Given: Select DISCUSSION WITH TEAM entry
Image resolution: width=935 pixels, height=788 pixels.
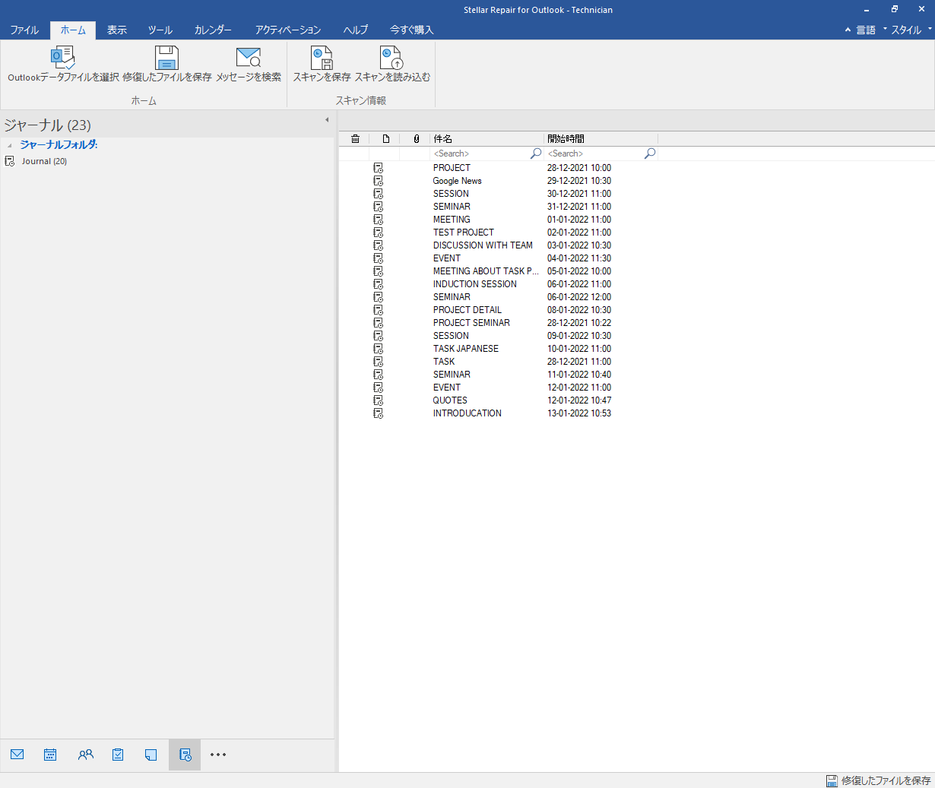Looking at the screenshot, I should (x=483, y=245).
